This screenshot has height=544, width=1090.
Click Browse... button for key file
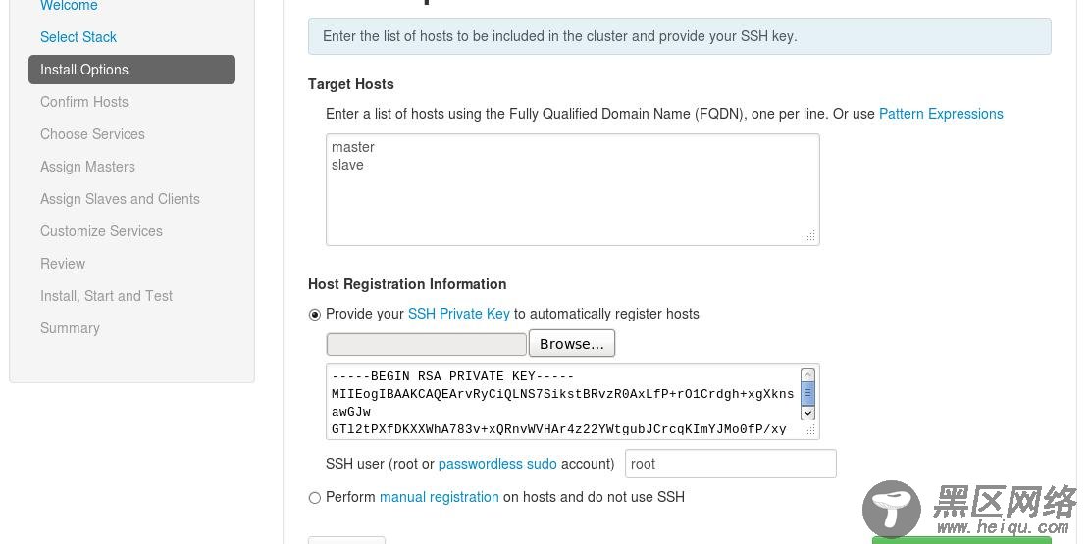572,344
